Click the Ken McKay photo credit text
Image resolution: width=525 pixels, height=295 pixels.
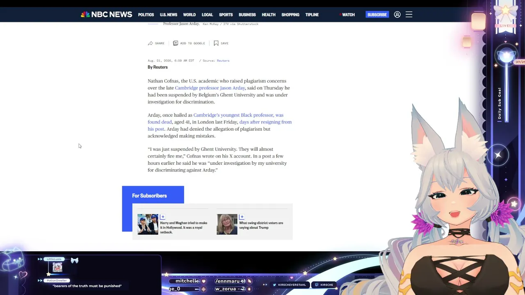click(231, 24)
